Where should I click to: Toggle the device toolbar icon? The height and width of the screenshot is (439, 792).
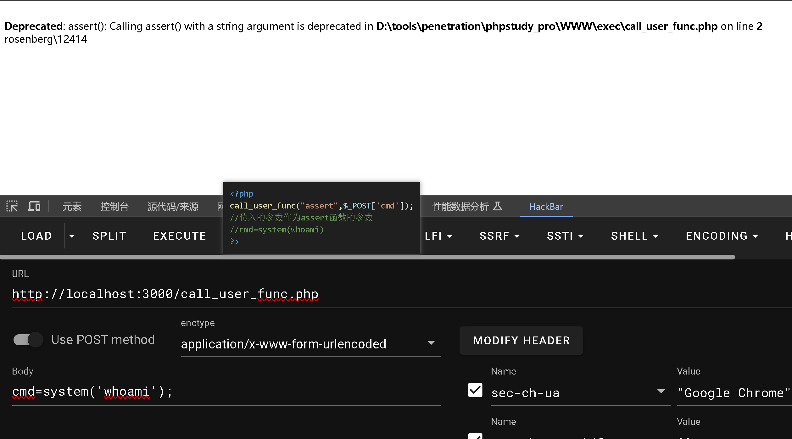pos(34,206)
